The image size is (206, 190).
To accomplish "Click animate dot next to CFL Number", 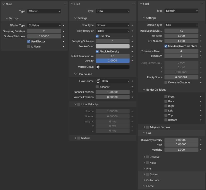I will [x=201, y=41].
